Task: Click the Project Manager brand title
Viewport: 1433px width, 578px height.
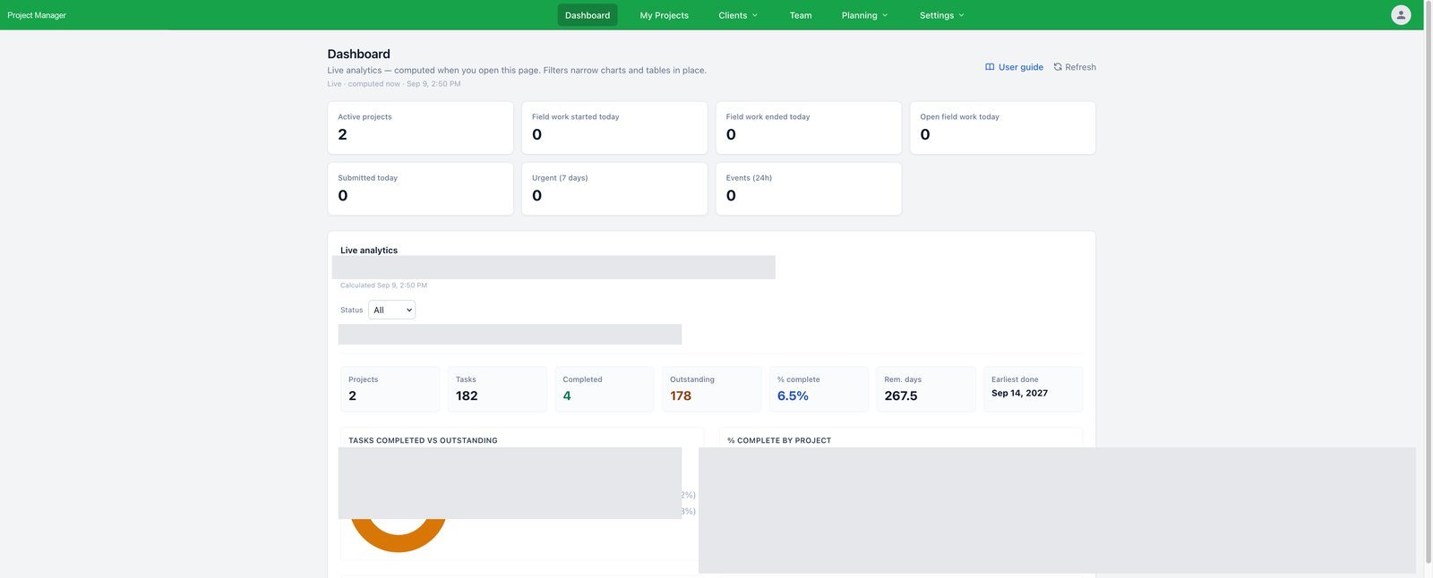Action: 37,15
